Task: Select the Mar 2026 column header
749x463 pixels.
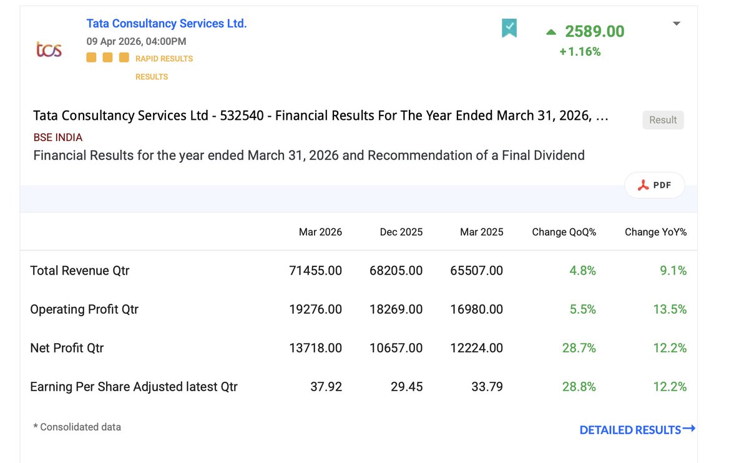Action: click(320, 232)
